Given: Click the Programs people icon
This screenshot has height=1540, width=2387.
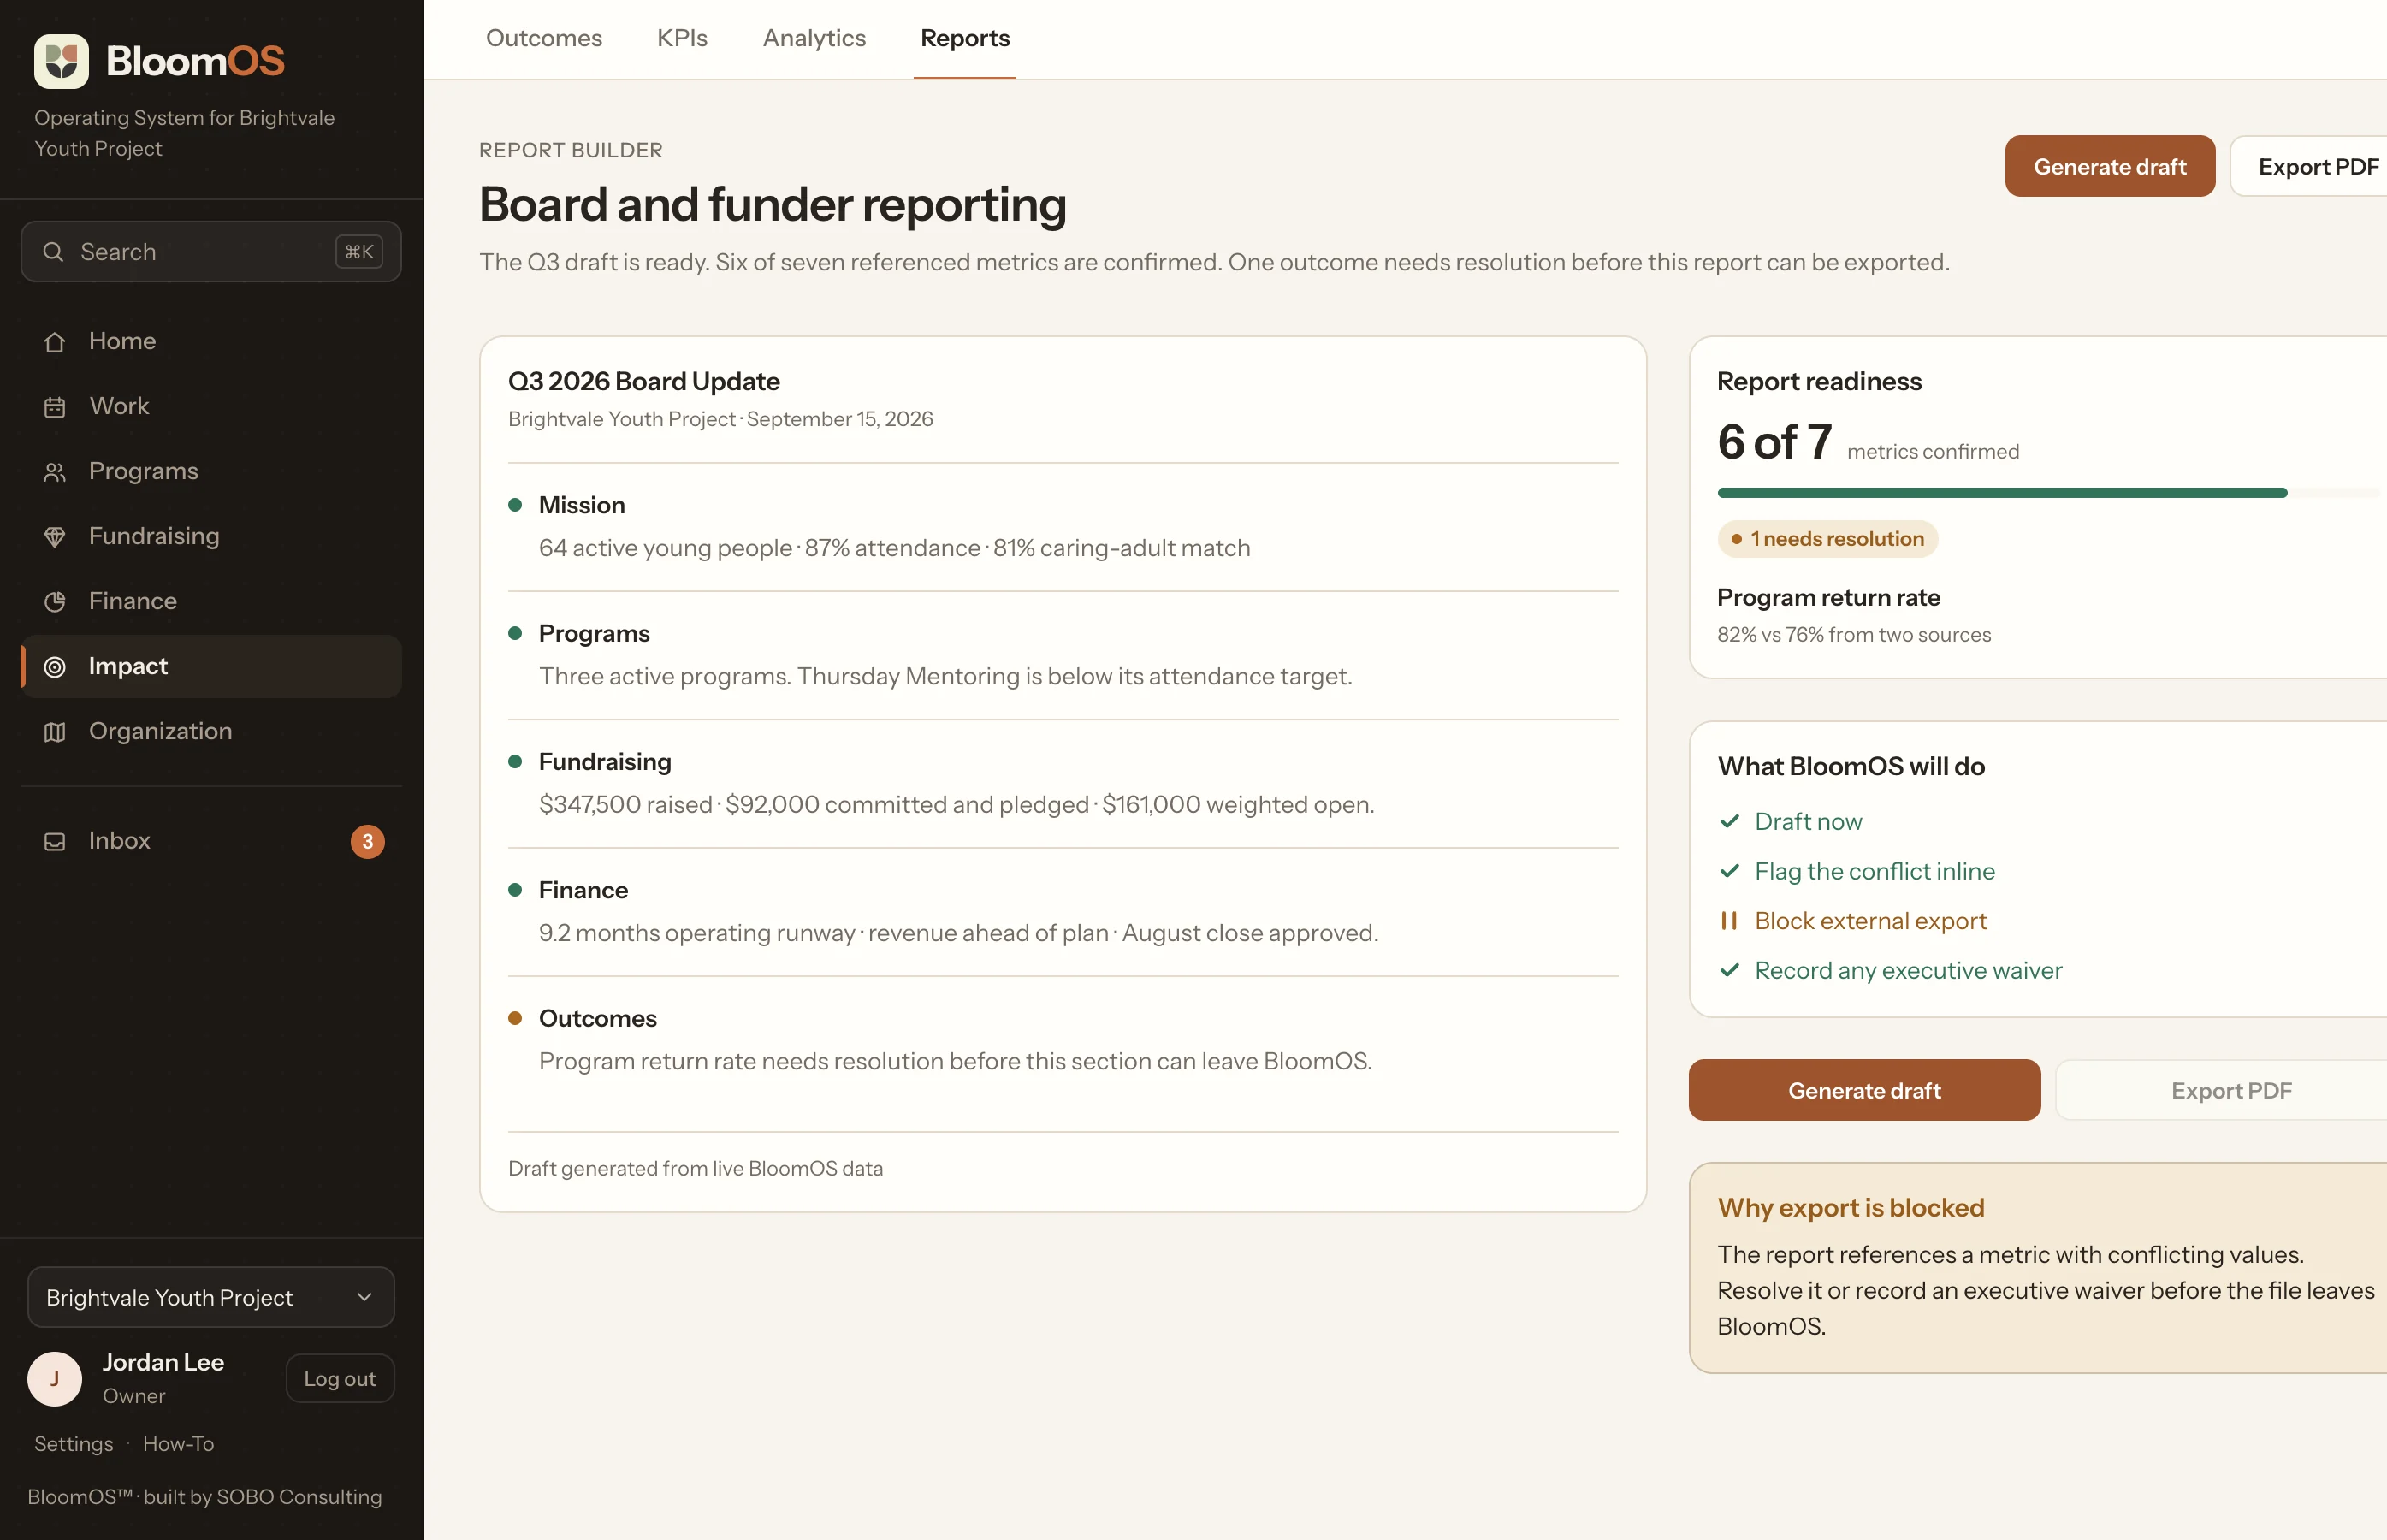Looking at the screenshot, I should tap(55, 472).
